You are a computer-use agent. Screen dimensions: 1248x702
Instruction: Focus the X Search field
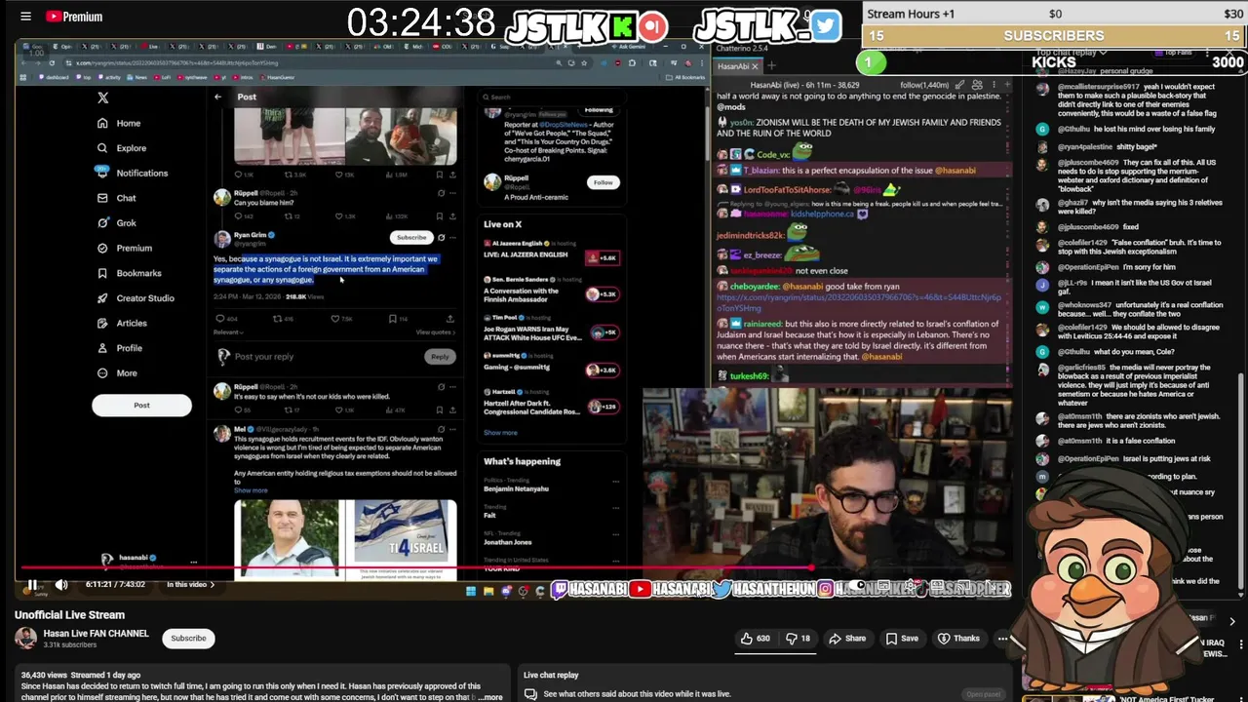click(x=551, y=97)
